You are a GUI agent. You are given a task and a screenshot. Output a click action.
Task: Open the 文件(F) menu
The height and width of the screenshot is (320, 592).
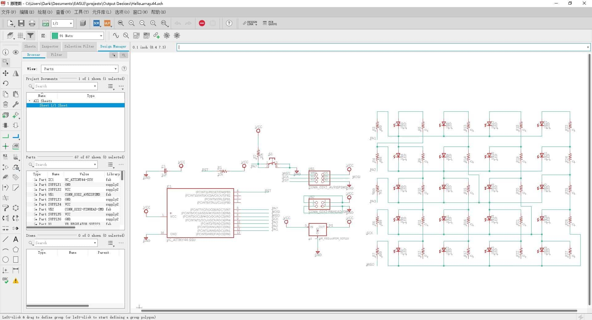coord(9,12)
